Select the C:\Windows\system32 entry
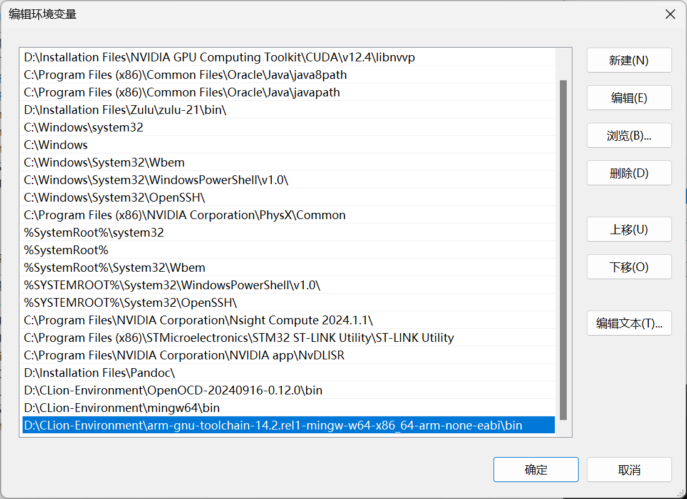Image resolution: width=687 pixels, height=499 pixels. click(x=289, y=128)
